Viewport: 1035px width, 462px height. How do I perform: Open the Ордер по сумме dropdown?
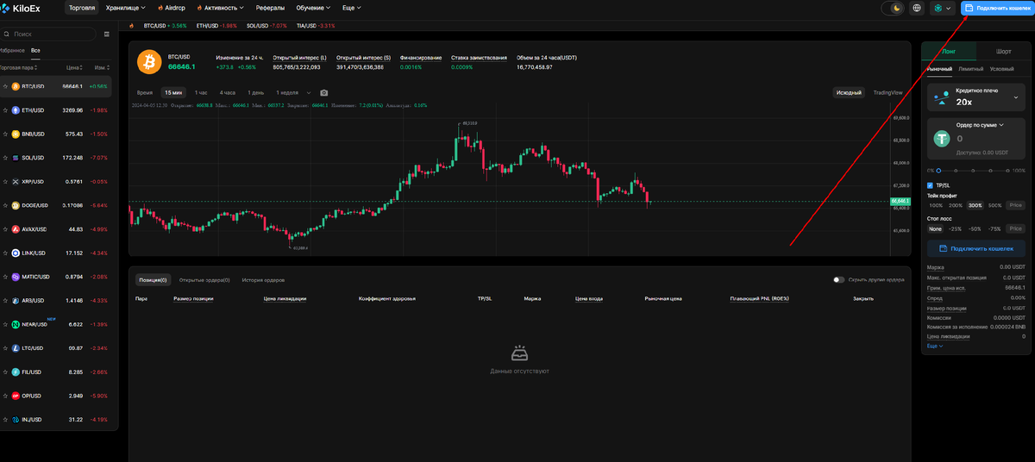tap(980, 125)
